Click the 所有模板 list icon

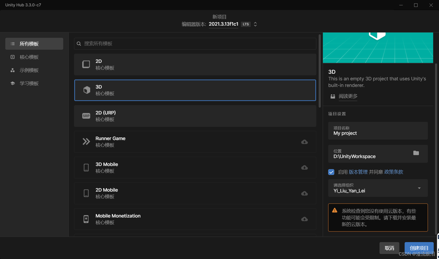[12, 44]
